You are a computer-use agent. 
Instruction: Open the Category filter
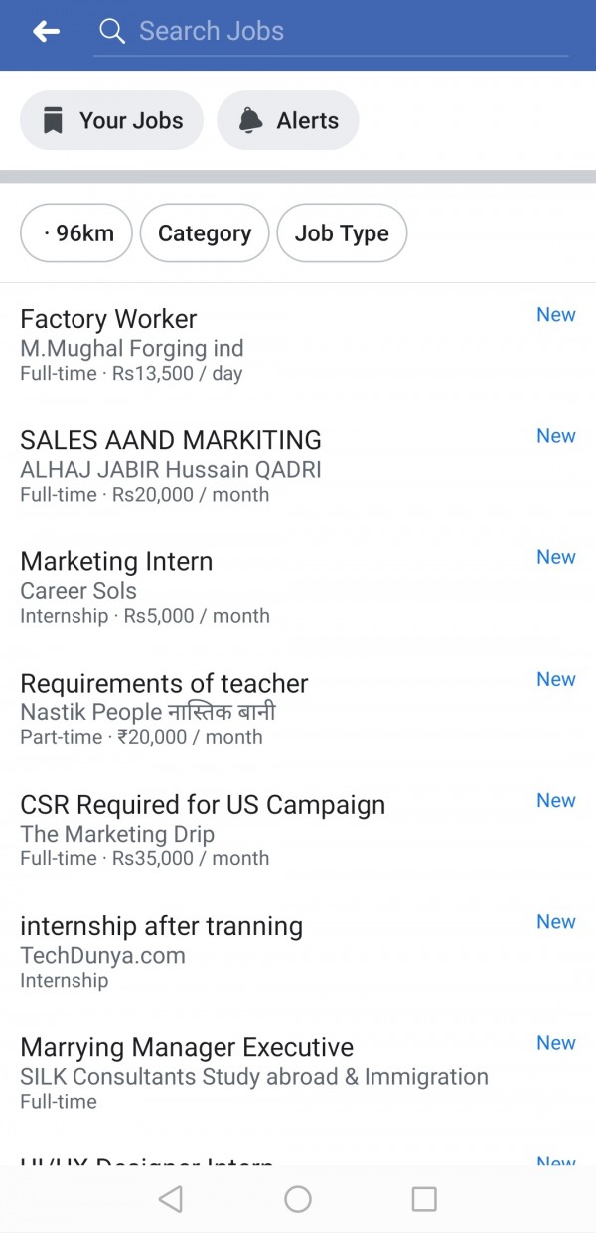[205, 233]
